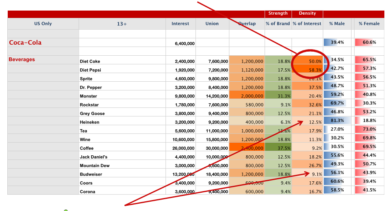386x211 pixels.
Task: Select Diet Coke's 65.5% female cell
Action: [369, 60]
